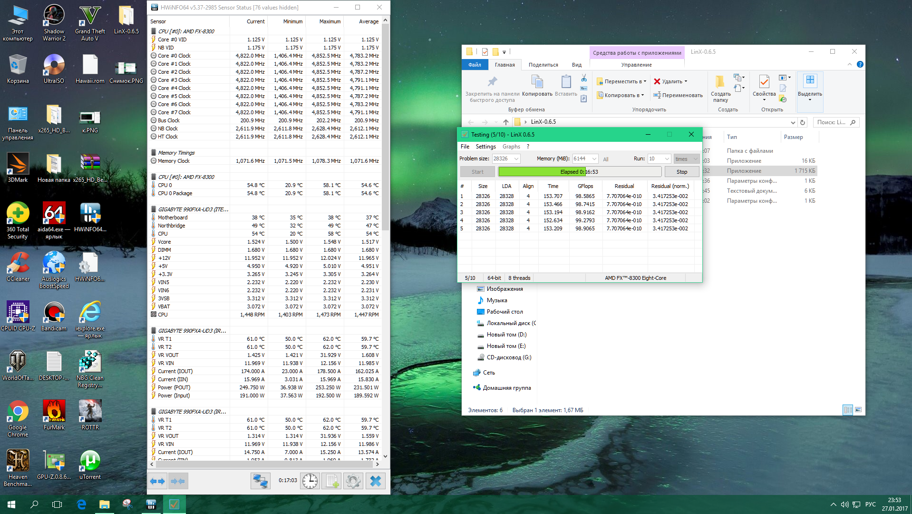912x514 pixels.
Task: Click the Copy icon in the Explorer ribbon
Action: pos(537,82)
